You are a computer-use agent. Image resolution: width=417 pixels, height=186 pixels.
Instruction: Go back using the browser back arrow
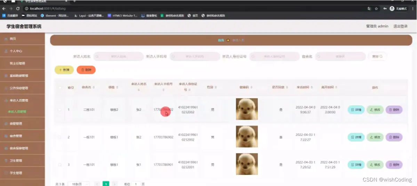(4, 8)
